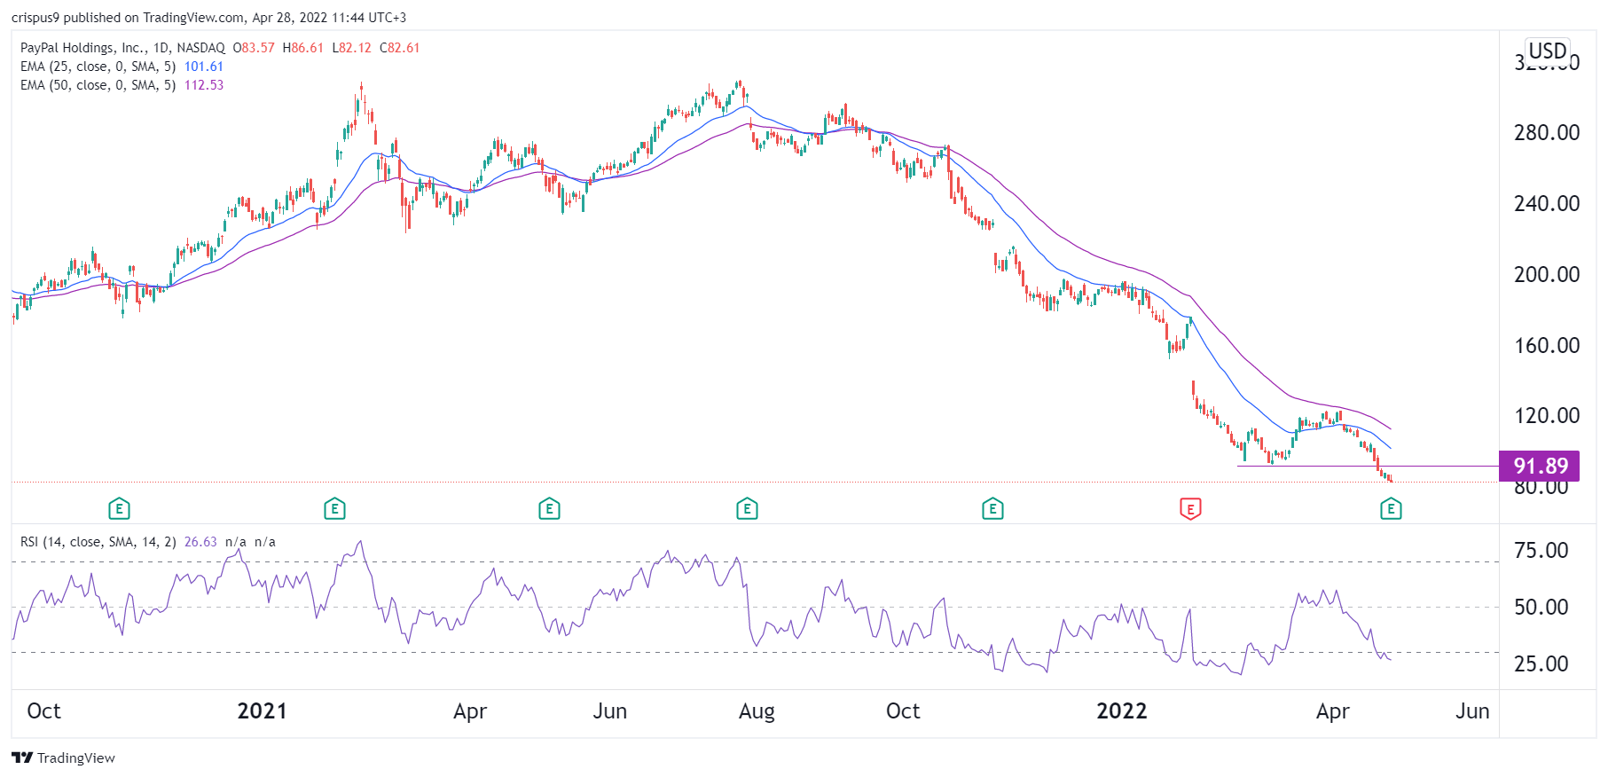This screenshot has width=1608, height=777.
Task: Click the close price C82.61
Action: coord(400,48)
